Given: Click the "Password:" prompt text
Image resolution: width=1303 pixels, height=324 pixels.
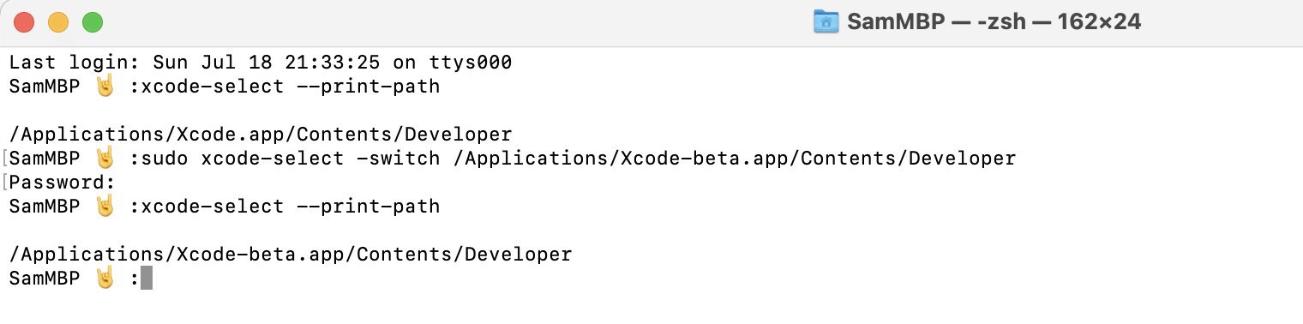Looking at the screenshot, I should point(62,182).
